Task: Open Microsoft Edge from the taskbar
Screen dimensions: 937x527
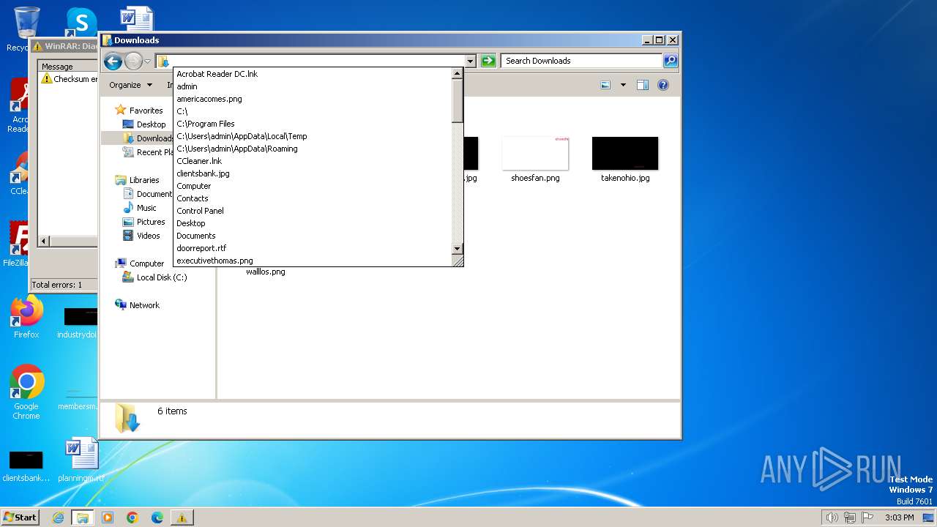Action: click(x=157, y=517)
